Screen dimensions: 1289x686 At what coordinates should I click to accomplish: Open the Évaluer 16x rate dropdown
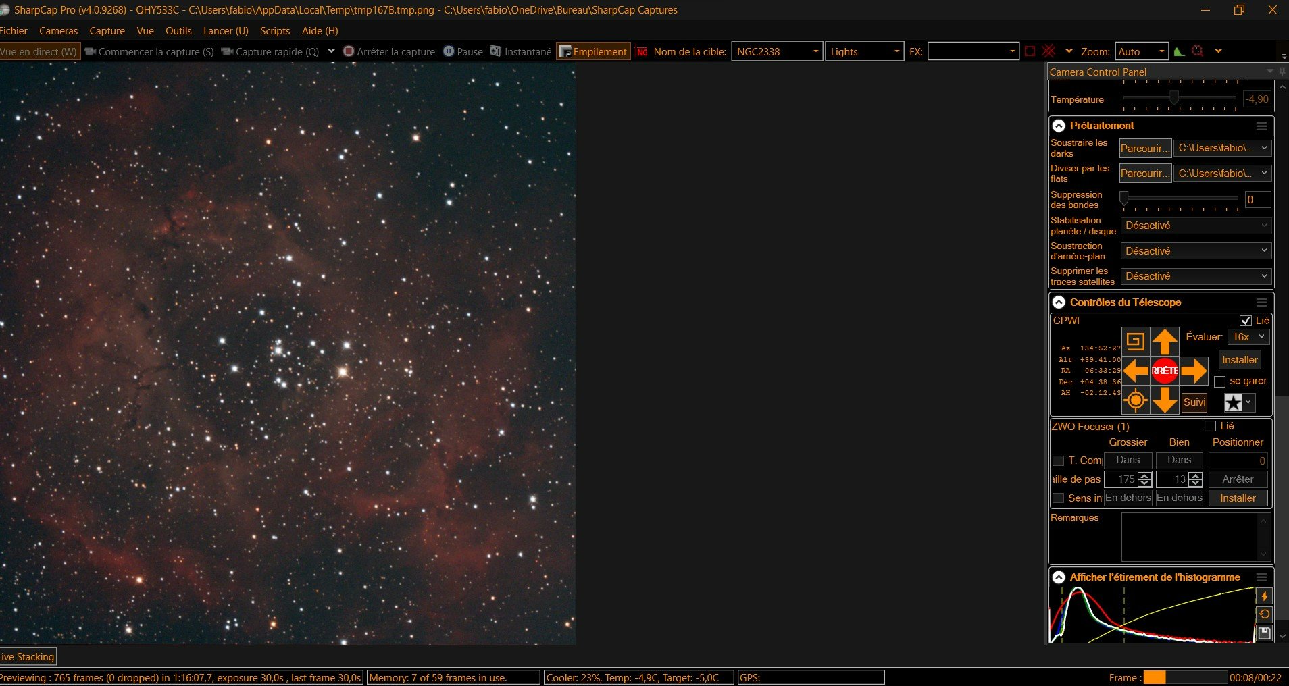click(1249, 337)
